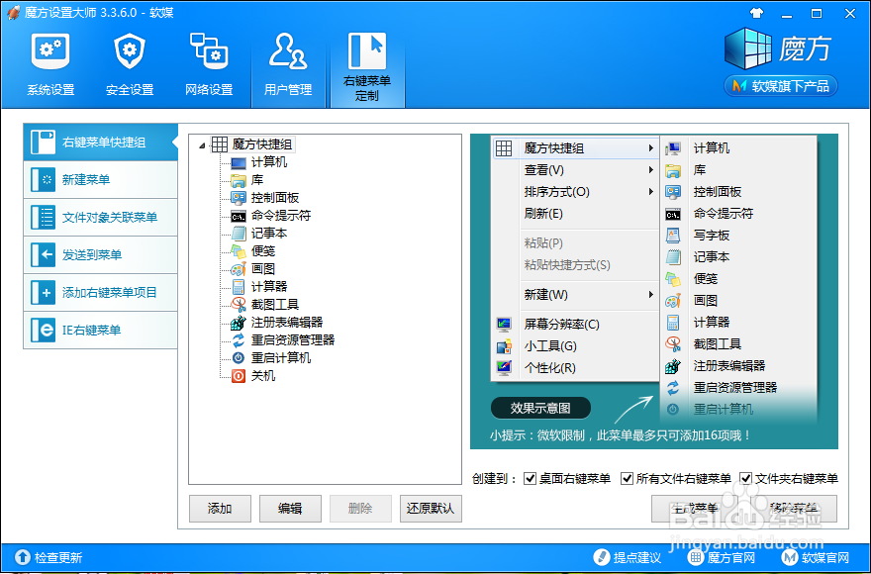
Task: Click 记事本 icon in tree
Action: pyautogui.click(x=239, y=234)
